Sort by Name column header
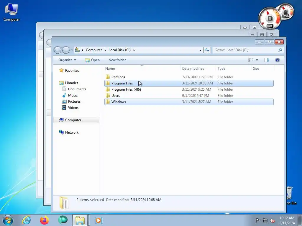This screenshot has width=302, height=226. pos(142,68)
